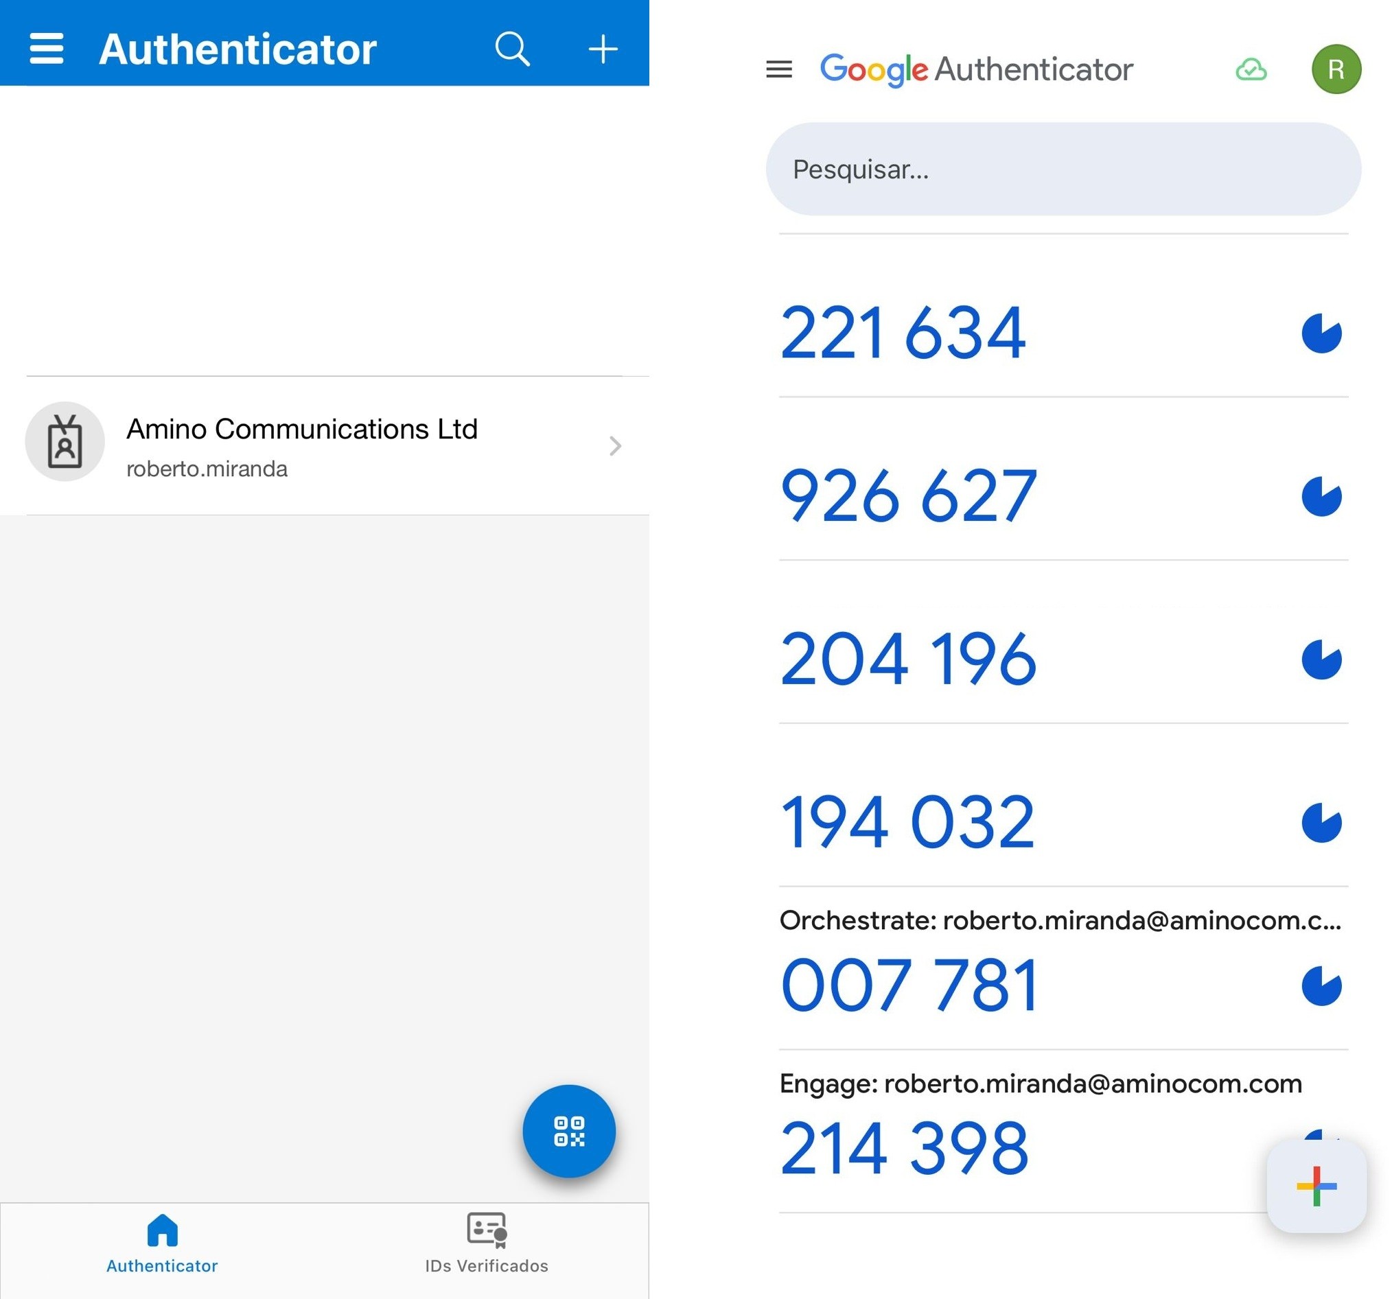The image size is (1392, 1299).
Task: Tap the white plus add-account icon
Action: pos(602,49)
